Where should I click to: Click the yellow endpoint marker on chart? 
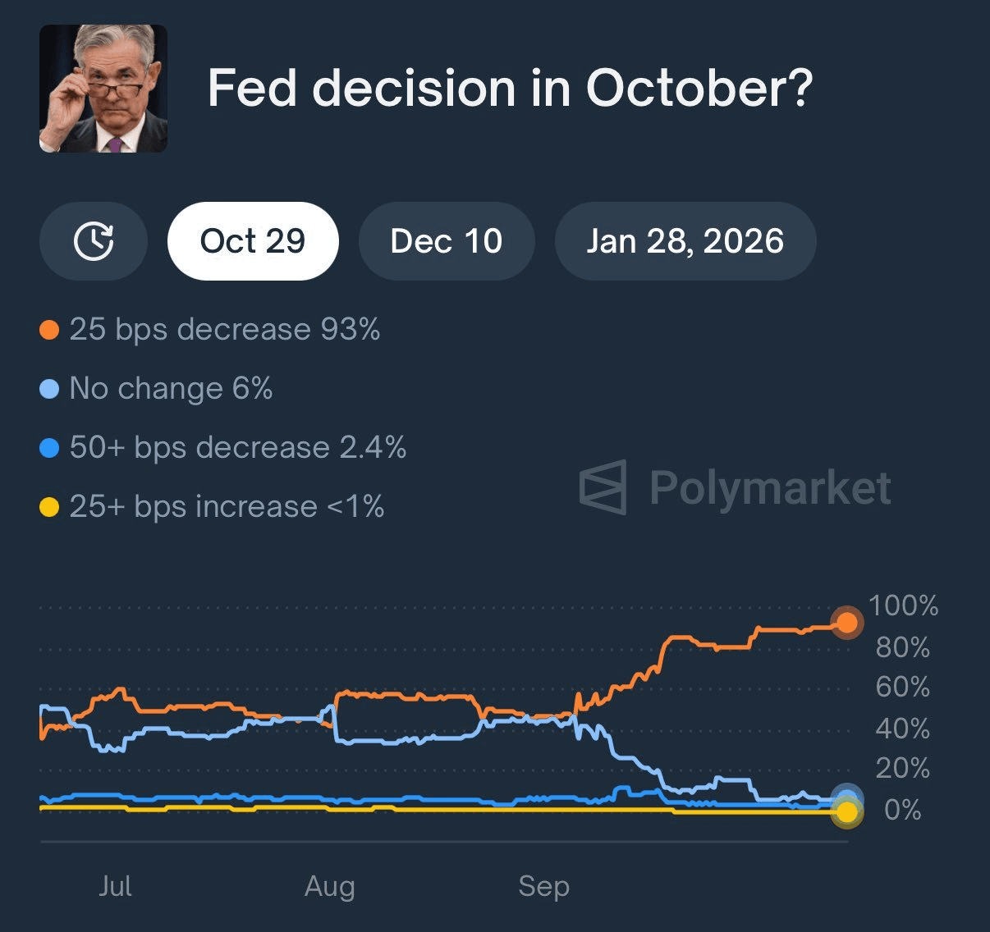(x=846, y=812)
